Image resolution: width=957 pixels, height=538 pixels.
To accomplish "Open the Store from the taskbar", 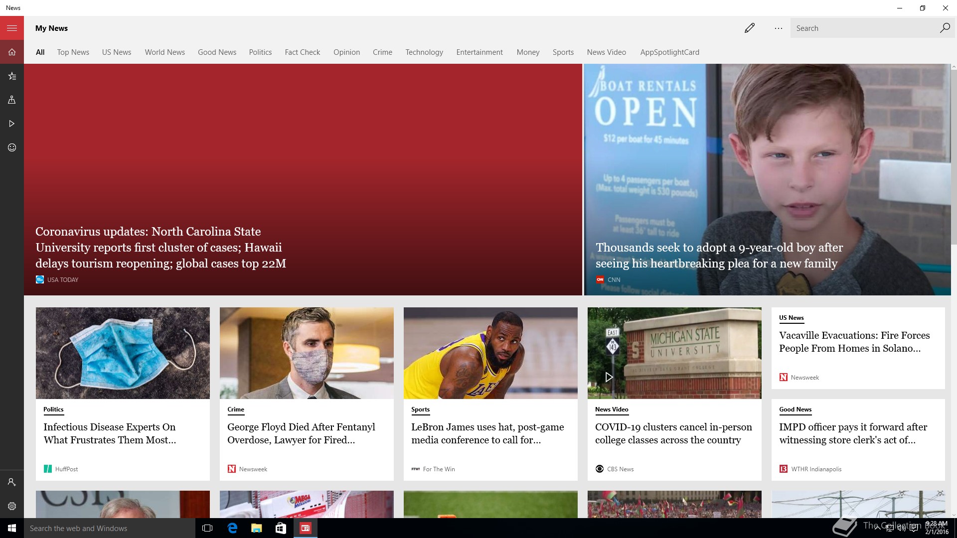I will pos(281,528).
